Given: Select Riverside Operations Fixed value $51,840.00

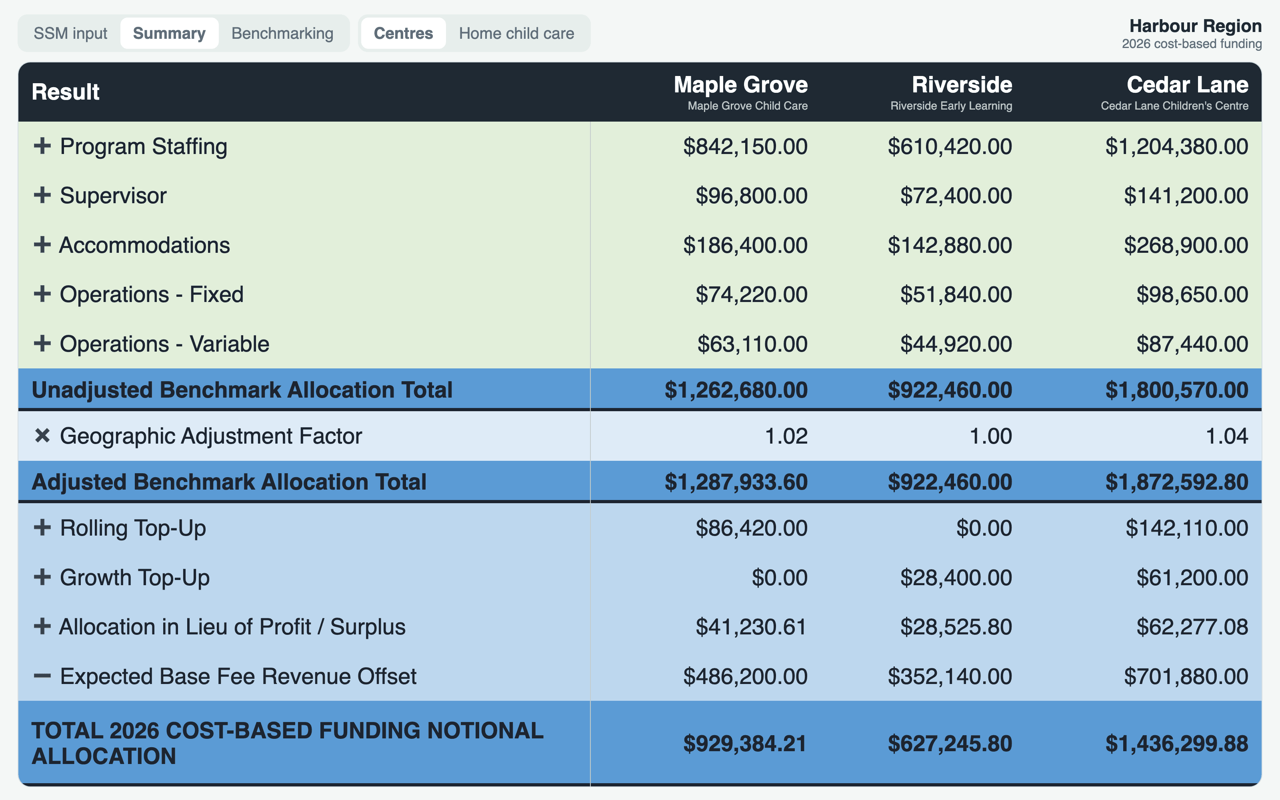Looking at the screenshot, I should click(956, 295).
